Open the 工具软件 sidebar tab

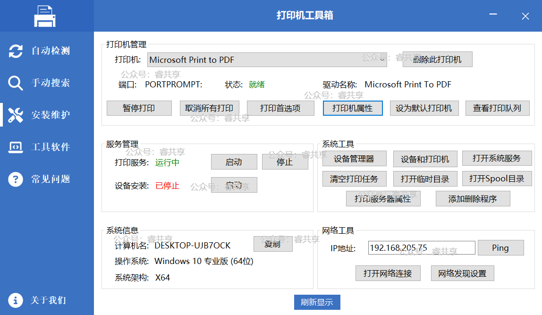(50, 147)
